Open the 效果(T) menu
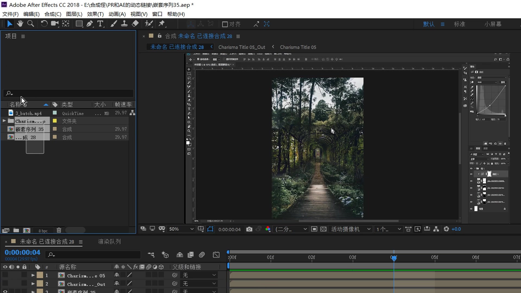The image size is (521, 293). click(95, 14)
